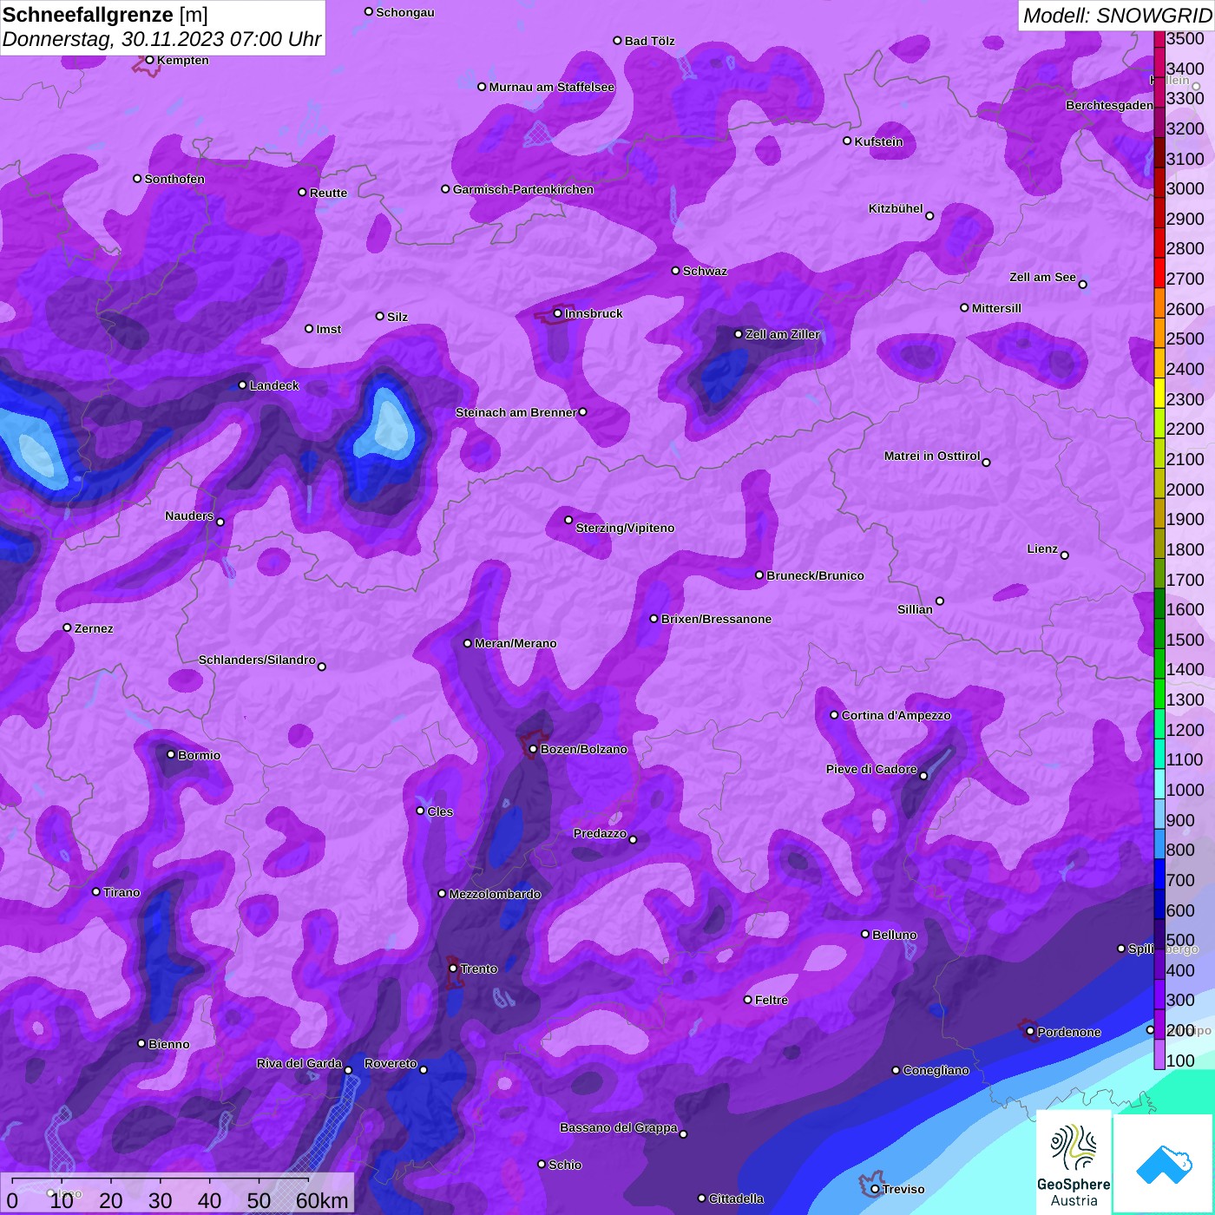Click the 60km scale bar label
The height and width of the screenshot is (1215, 1215).
[321, 1200]
